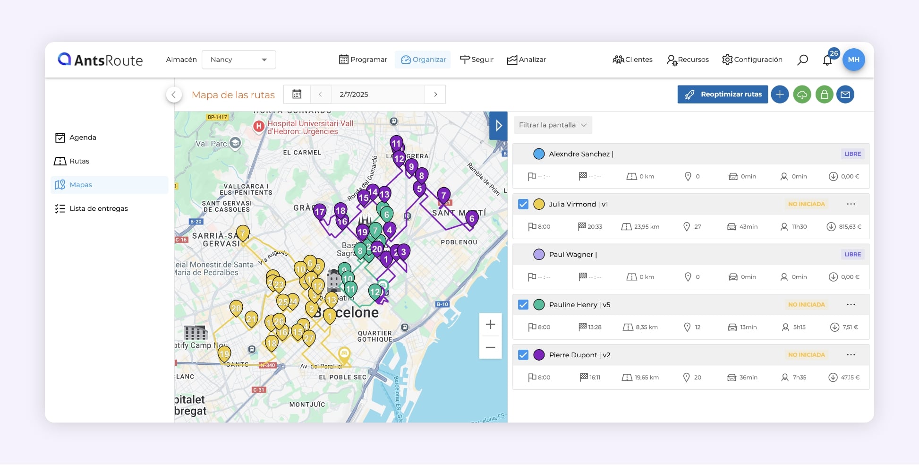919x465 pixels.
Task: Uncheck Pauline Henry route checkbox
Action: [x=523, y=305]
